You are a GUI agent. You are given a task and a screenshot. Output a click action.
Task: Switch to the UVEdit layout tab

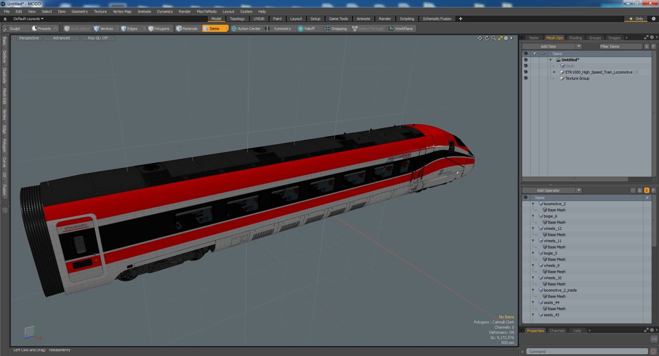[x=259, y=19]
